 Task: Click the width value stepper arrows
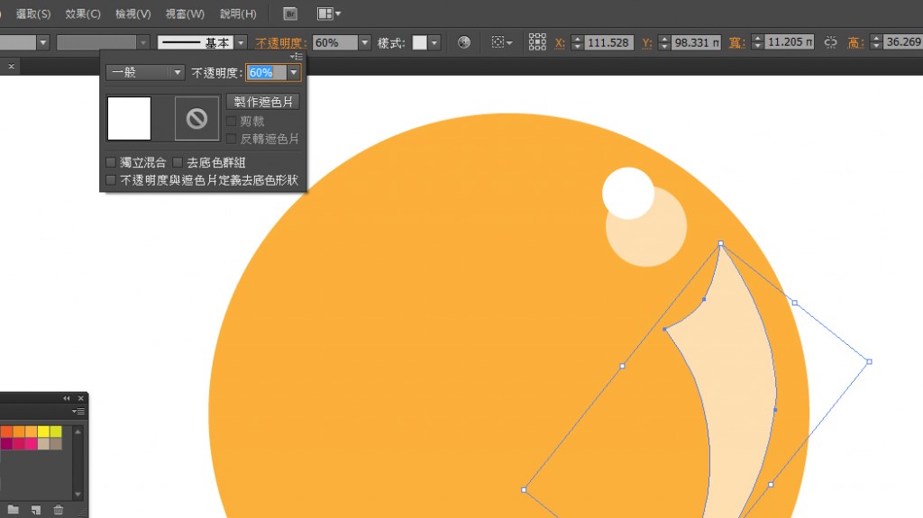pyautogui.click(x=757, y=42)
